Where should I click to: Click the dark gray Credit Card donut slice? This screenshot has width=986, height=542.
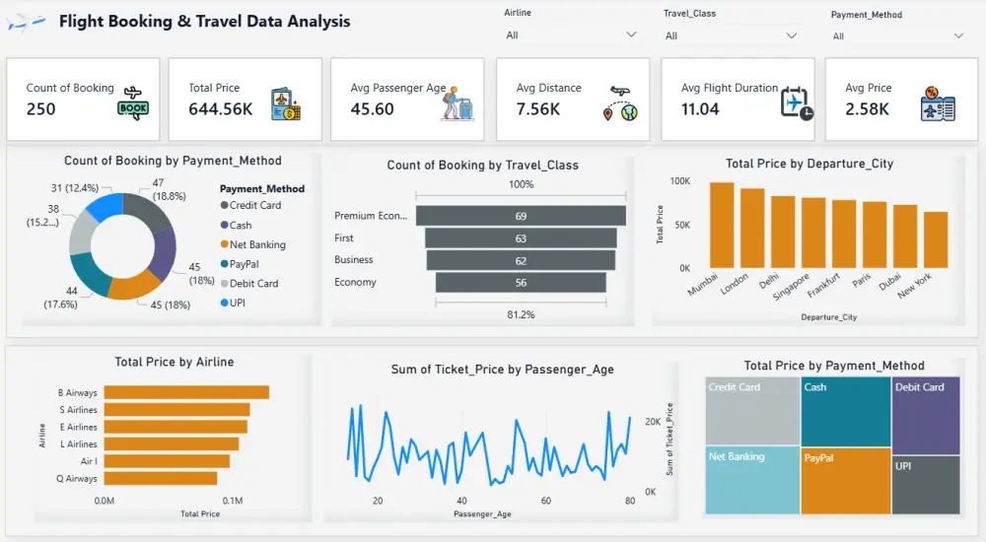pyautogui.click(x=149, y=209)
